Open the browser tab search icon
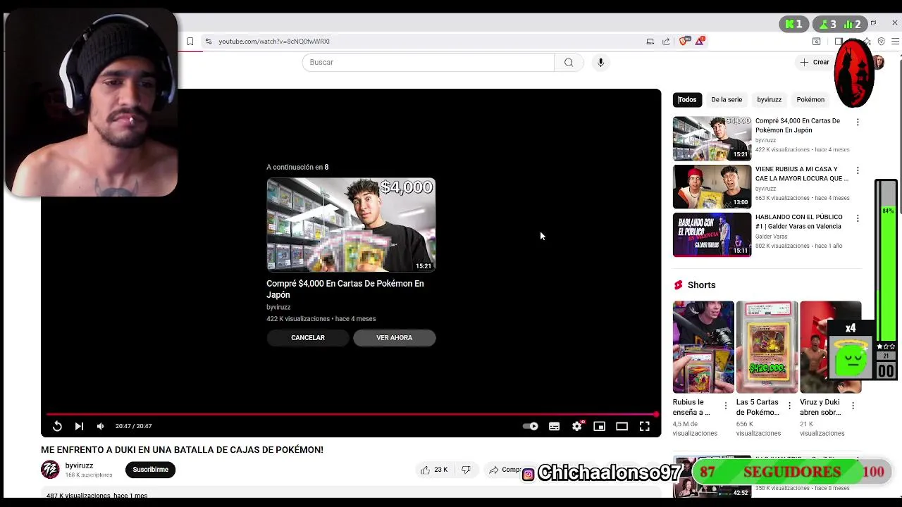The width and height of the screenshot is (902, 507). [817, 42]
